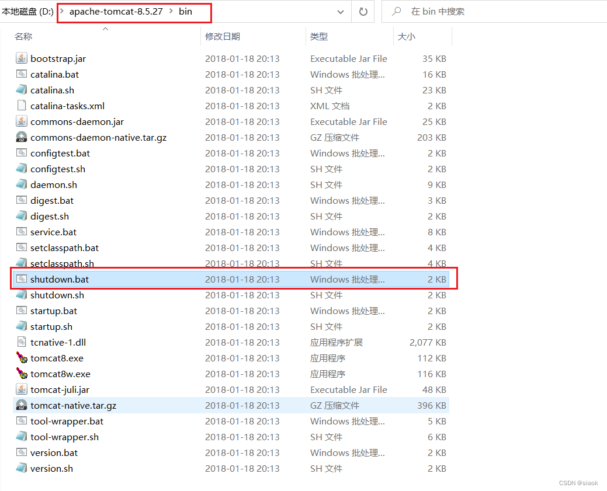The width and height of the screenshot is (607, 491).
Task: Click the catalina.bat batch file icon
Action: [x=22, y=74]
